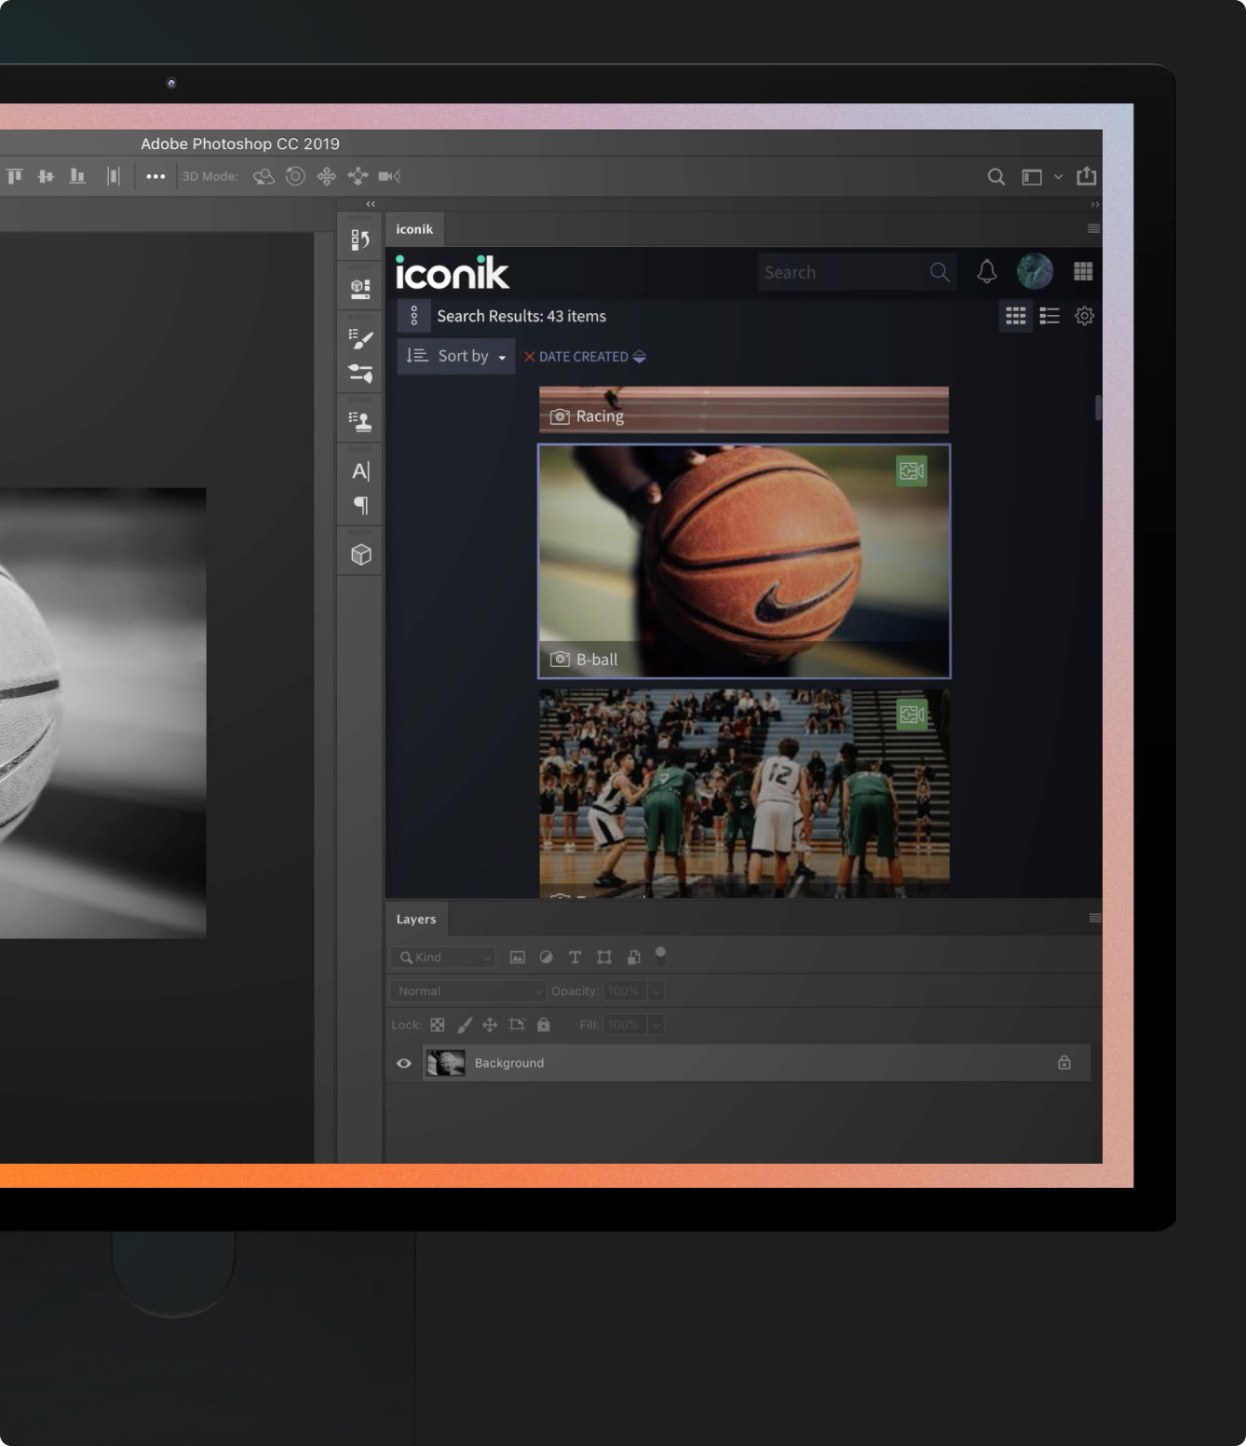Select the iconik panel tab
The height and width of the screenshot is (1446, 1246).
pyautogui.click(x=414, y=229)
